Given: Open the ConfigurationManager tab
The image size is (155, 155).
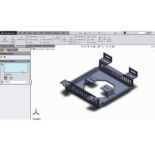Looking at the screenshot, I should (9, 50).
